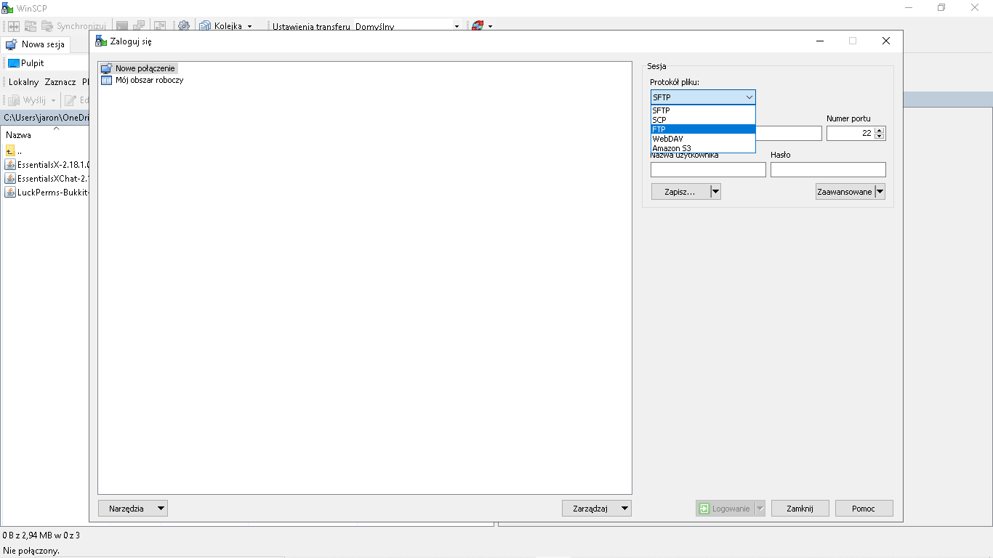
Task: Expand the Zaawansowane dropdown arrow
Action: 880,192
